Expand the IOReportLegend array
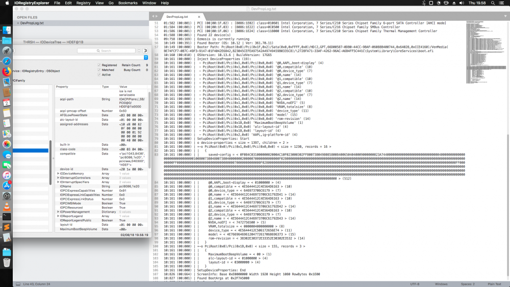 coord(58,216)
